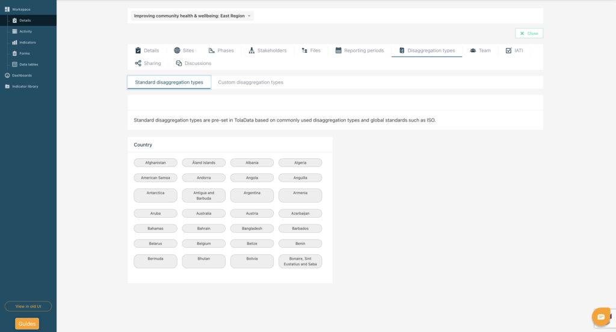Click the Discussions chat bubbles icon

179,63
